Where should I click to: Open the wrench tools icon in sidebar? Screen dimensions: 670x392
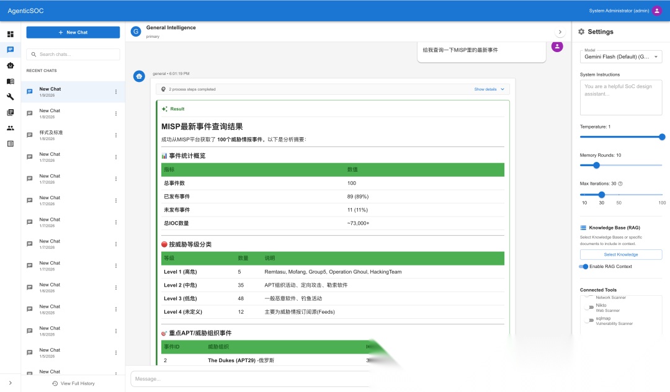coord(11,97)
